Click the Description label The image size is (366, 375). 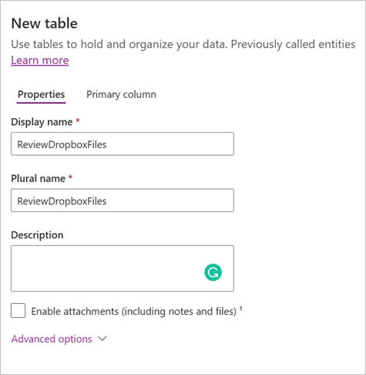[37, 235]
